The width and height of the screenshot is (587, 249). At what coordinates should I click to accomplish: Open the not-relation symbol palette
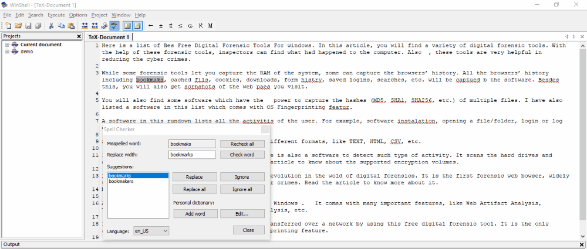171,26
